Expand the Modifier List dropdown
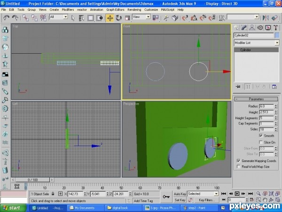 click(x=277, y=43)
